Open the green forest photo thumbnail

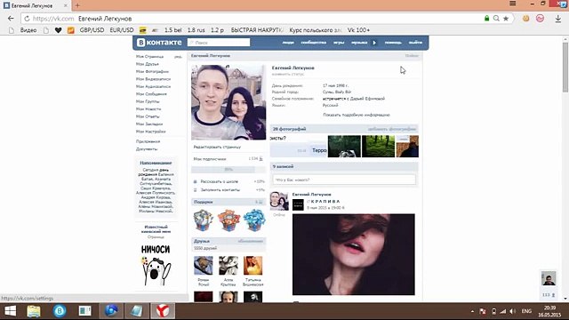coord(378,146)
